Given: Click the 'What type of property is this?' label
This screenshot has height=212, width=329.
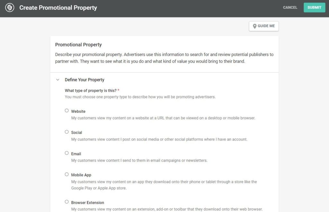Looking at the screenshot, I should click(x=90, y=91).
